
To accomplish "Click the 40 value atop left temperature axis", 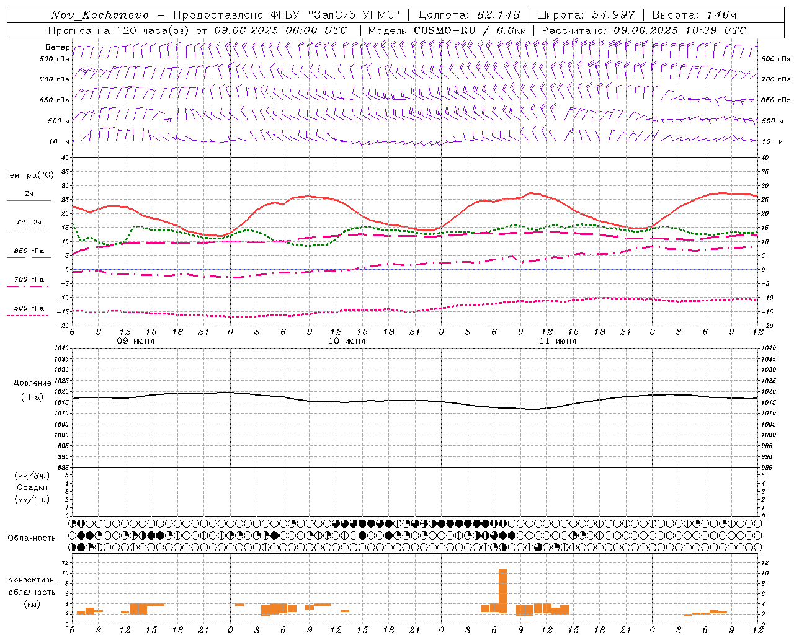I will [x=64, y=158].
